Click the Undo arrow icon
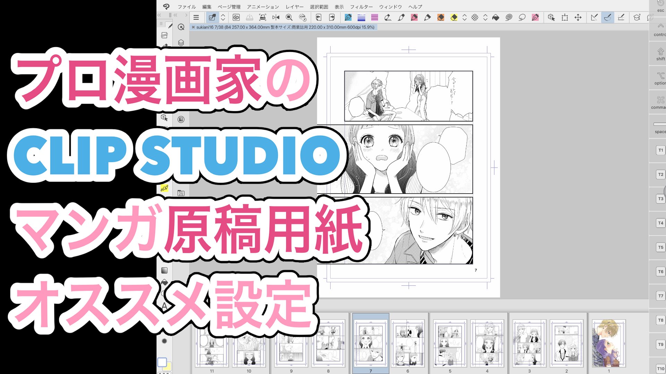 tap(318, 17)
